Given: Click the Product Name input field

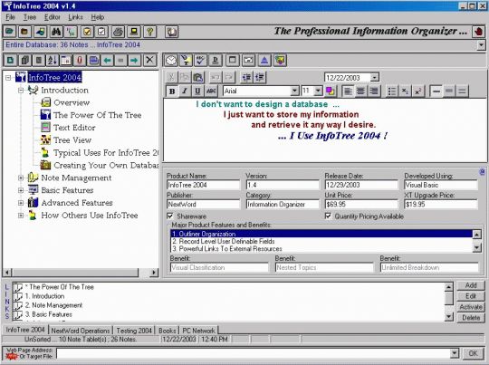Looking at the screenshot, I should (204, 185).
